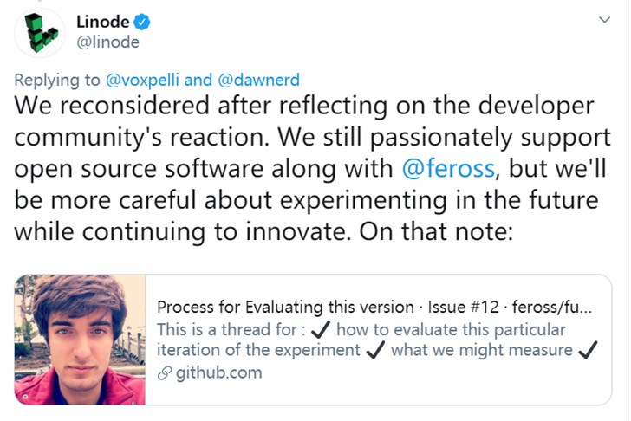
Task: Click the Linode green cube avatar
Action: pyautogui.click(x=39, y=32)
